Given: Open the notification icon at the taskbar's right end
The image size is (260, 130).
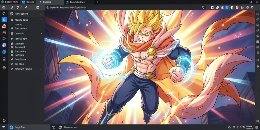Looking at the screenshot, I should (257, 127).
